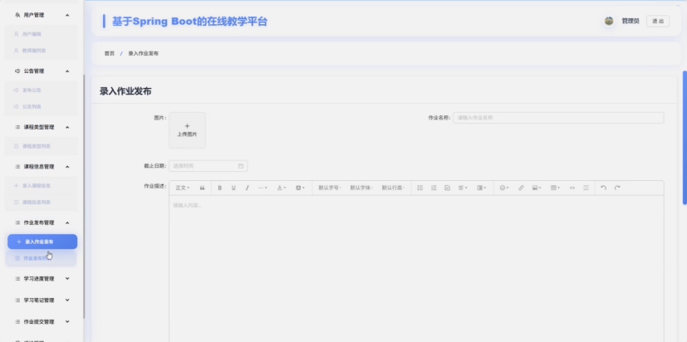Click the 管理员 username label
The image size is (687, 342).
pos(631,21)
